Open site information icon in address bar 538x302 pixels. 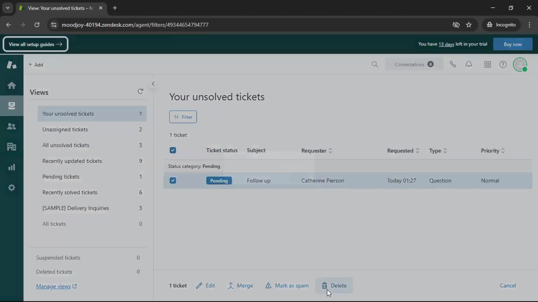[x=54, y=25]
